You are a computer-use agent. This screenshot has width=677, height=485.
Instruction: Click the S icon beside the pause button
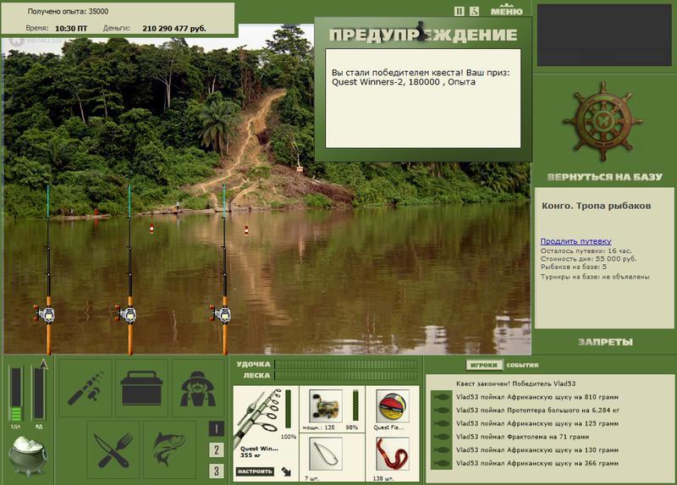click(474, 11)
